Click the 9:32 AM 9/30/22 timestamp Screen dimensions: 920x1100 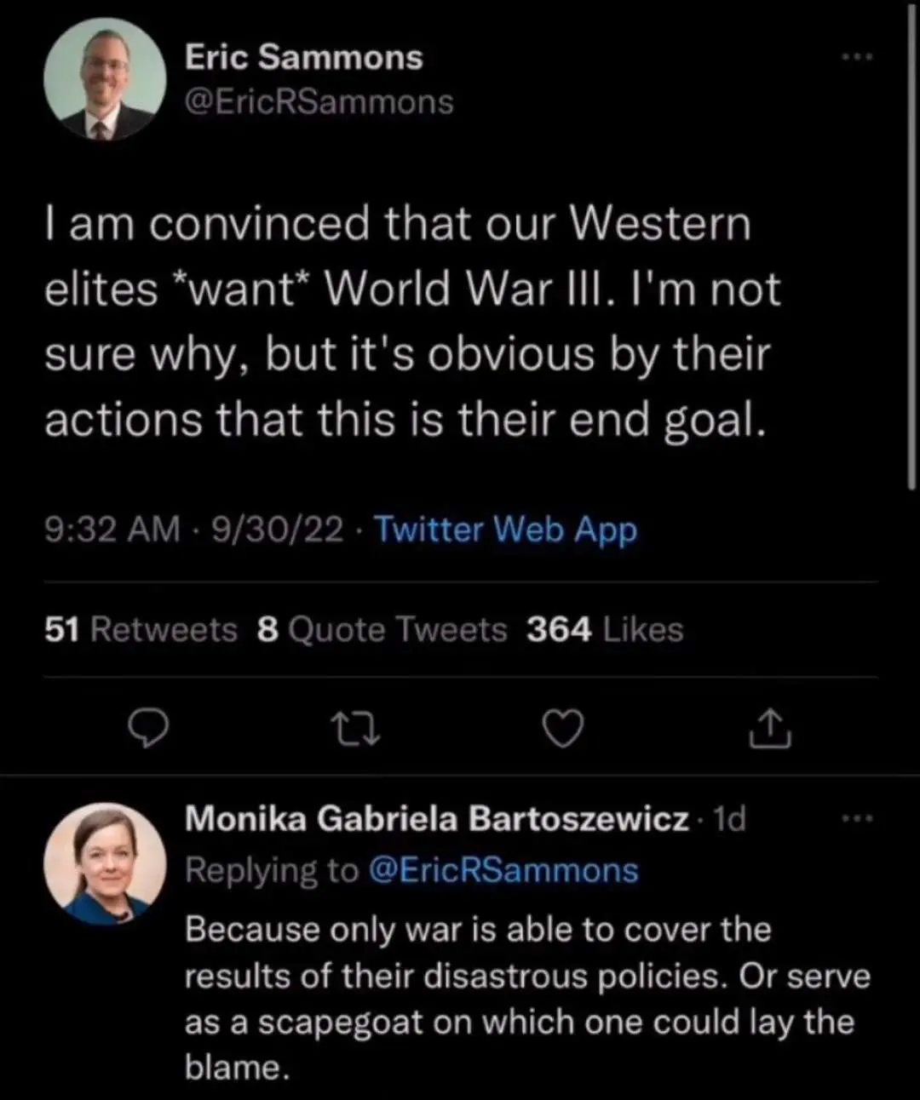coord(193,529)
